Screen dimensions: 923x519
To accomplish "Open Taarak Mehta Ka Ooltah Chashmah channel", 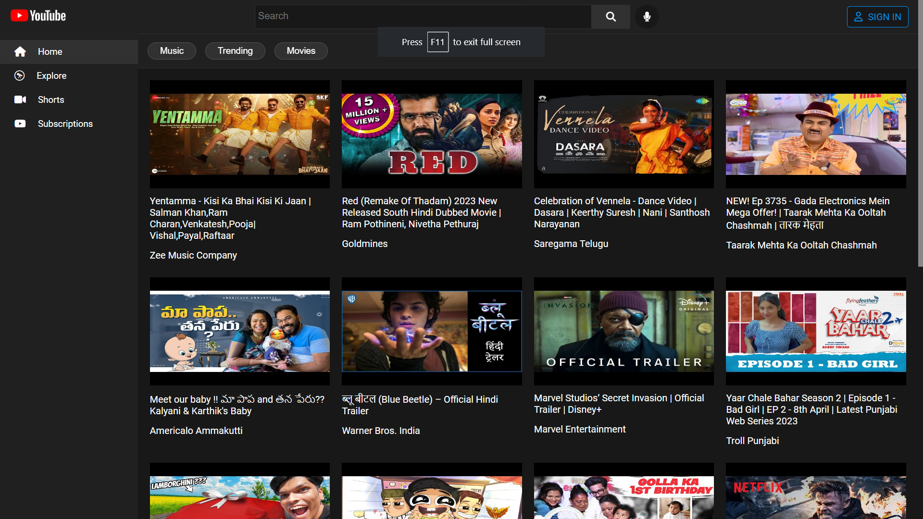I will [x=801, y=245].
